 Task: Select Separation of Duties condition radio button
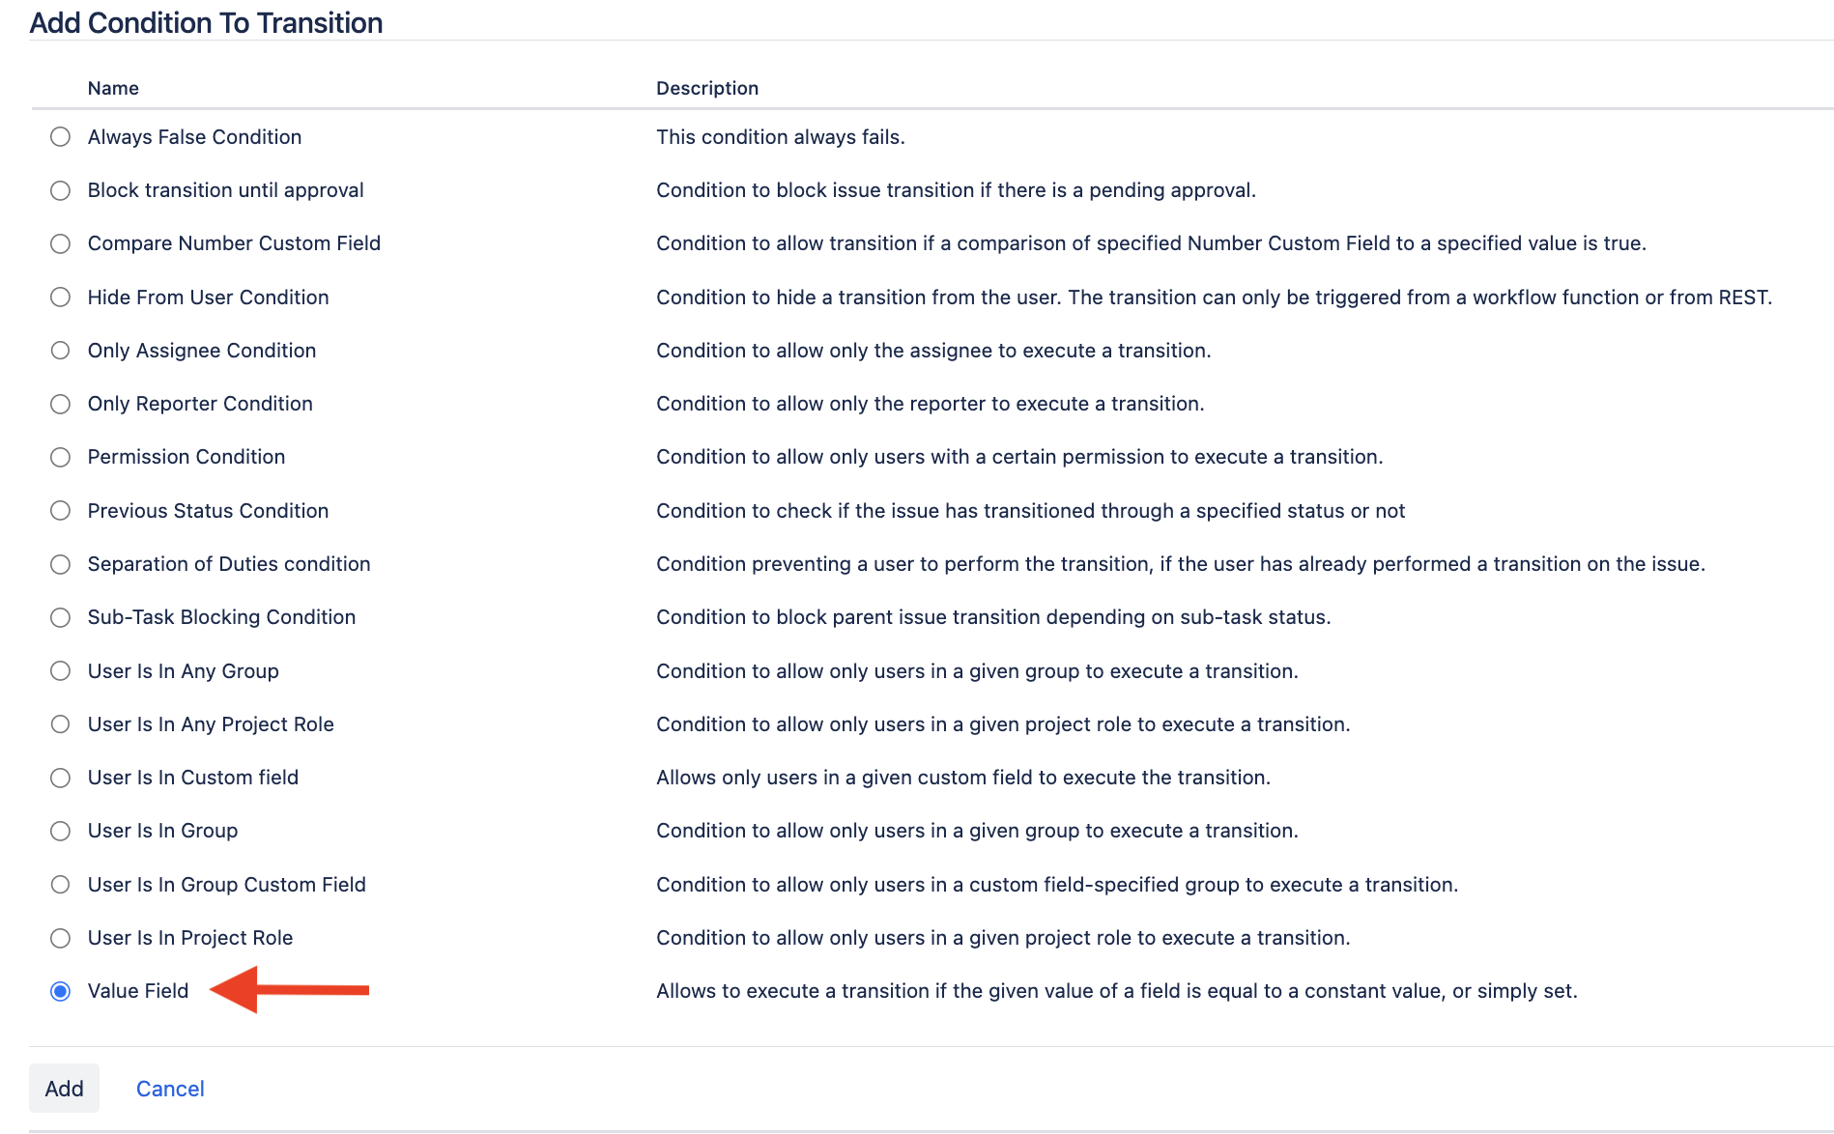[60, 564]
